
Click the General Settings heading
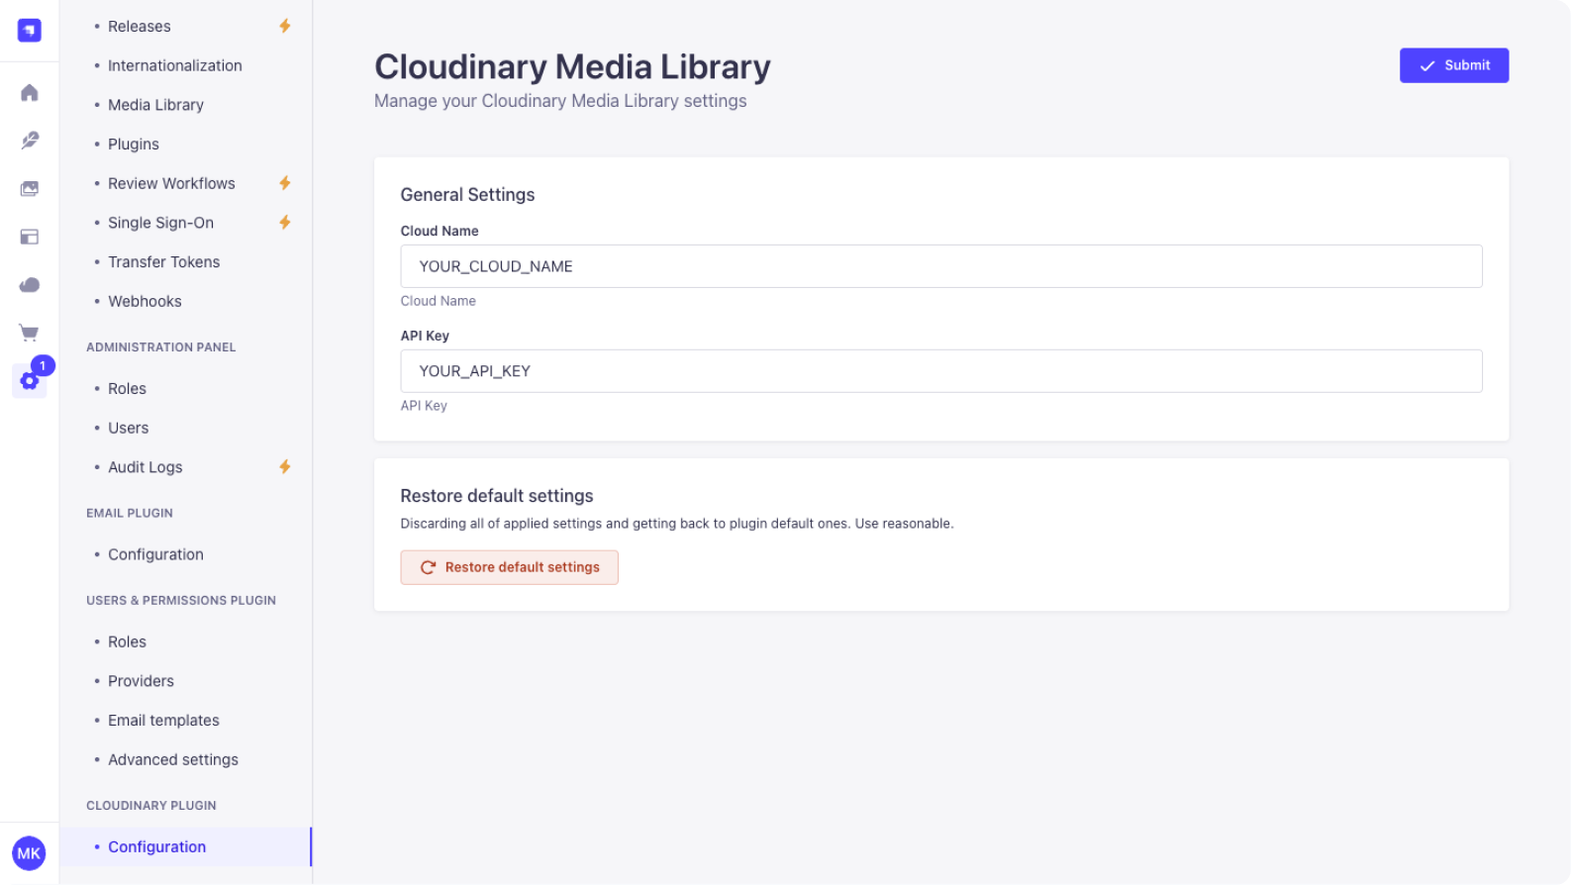467,195
